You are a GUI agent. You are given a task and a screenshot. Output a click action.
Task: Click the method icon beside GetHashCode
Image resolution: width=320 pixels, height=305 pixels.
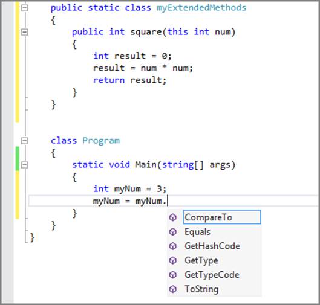click(173, 246)
